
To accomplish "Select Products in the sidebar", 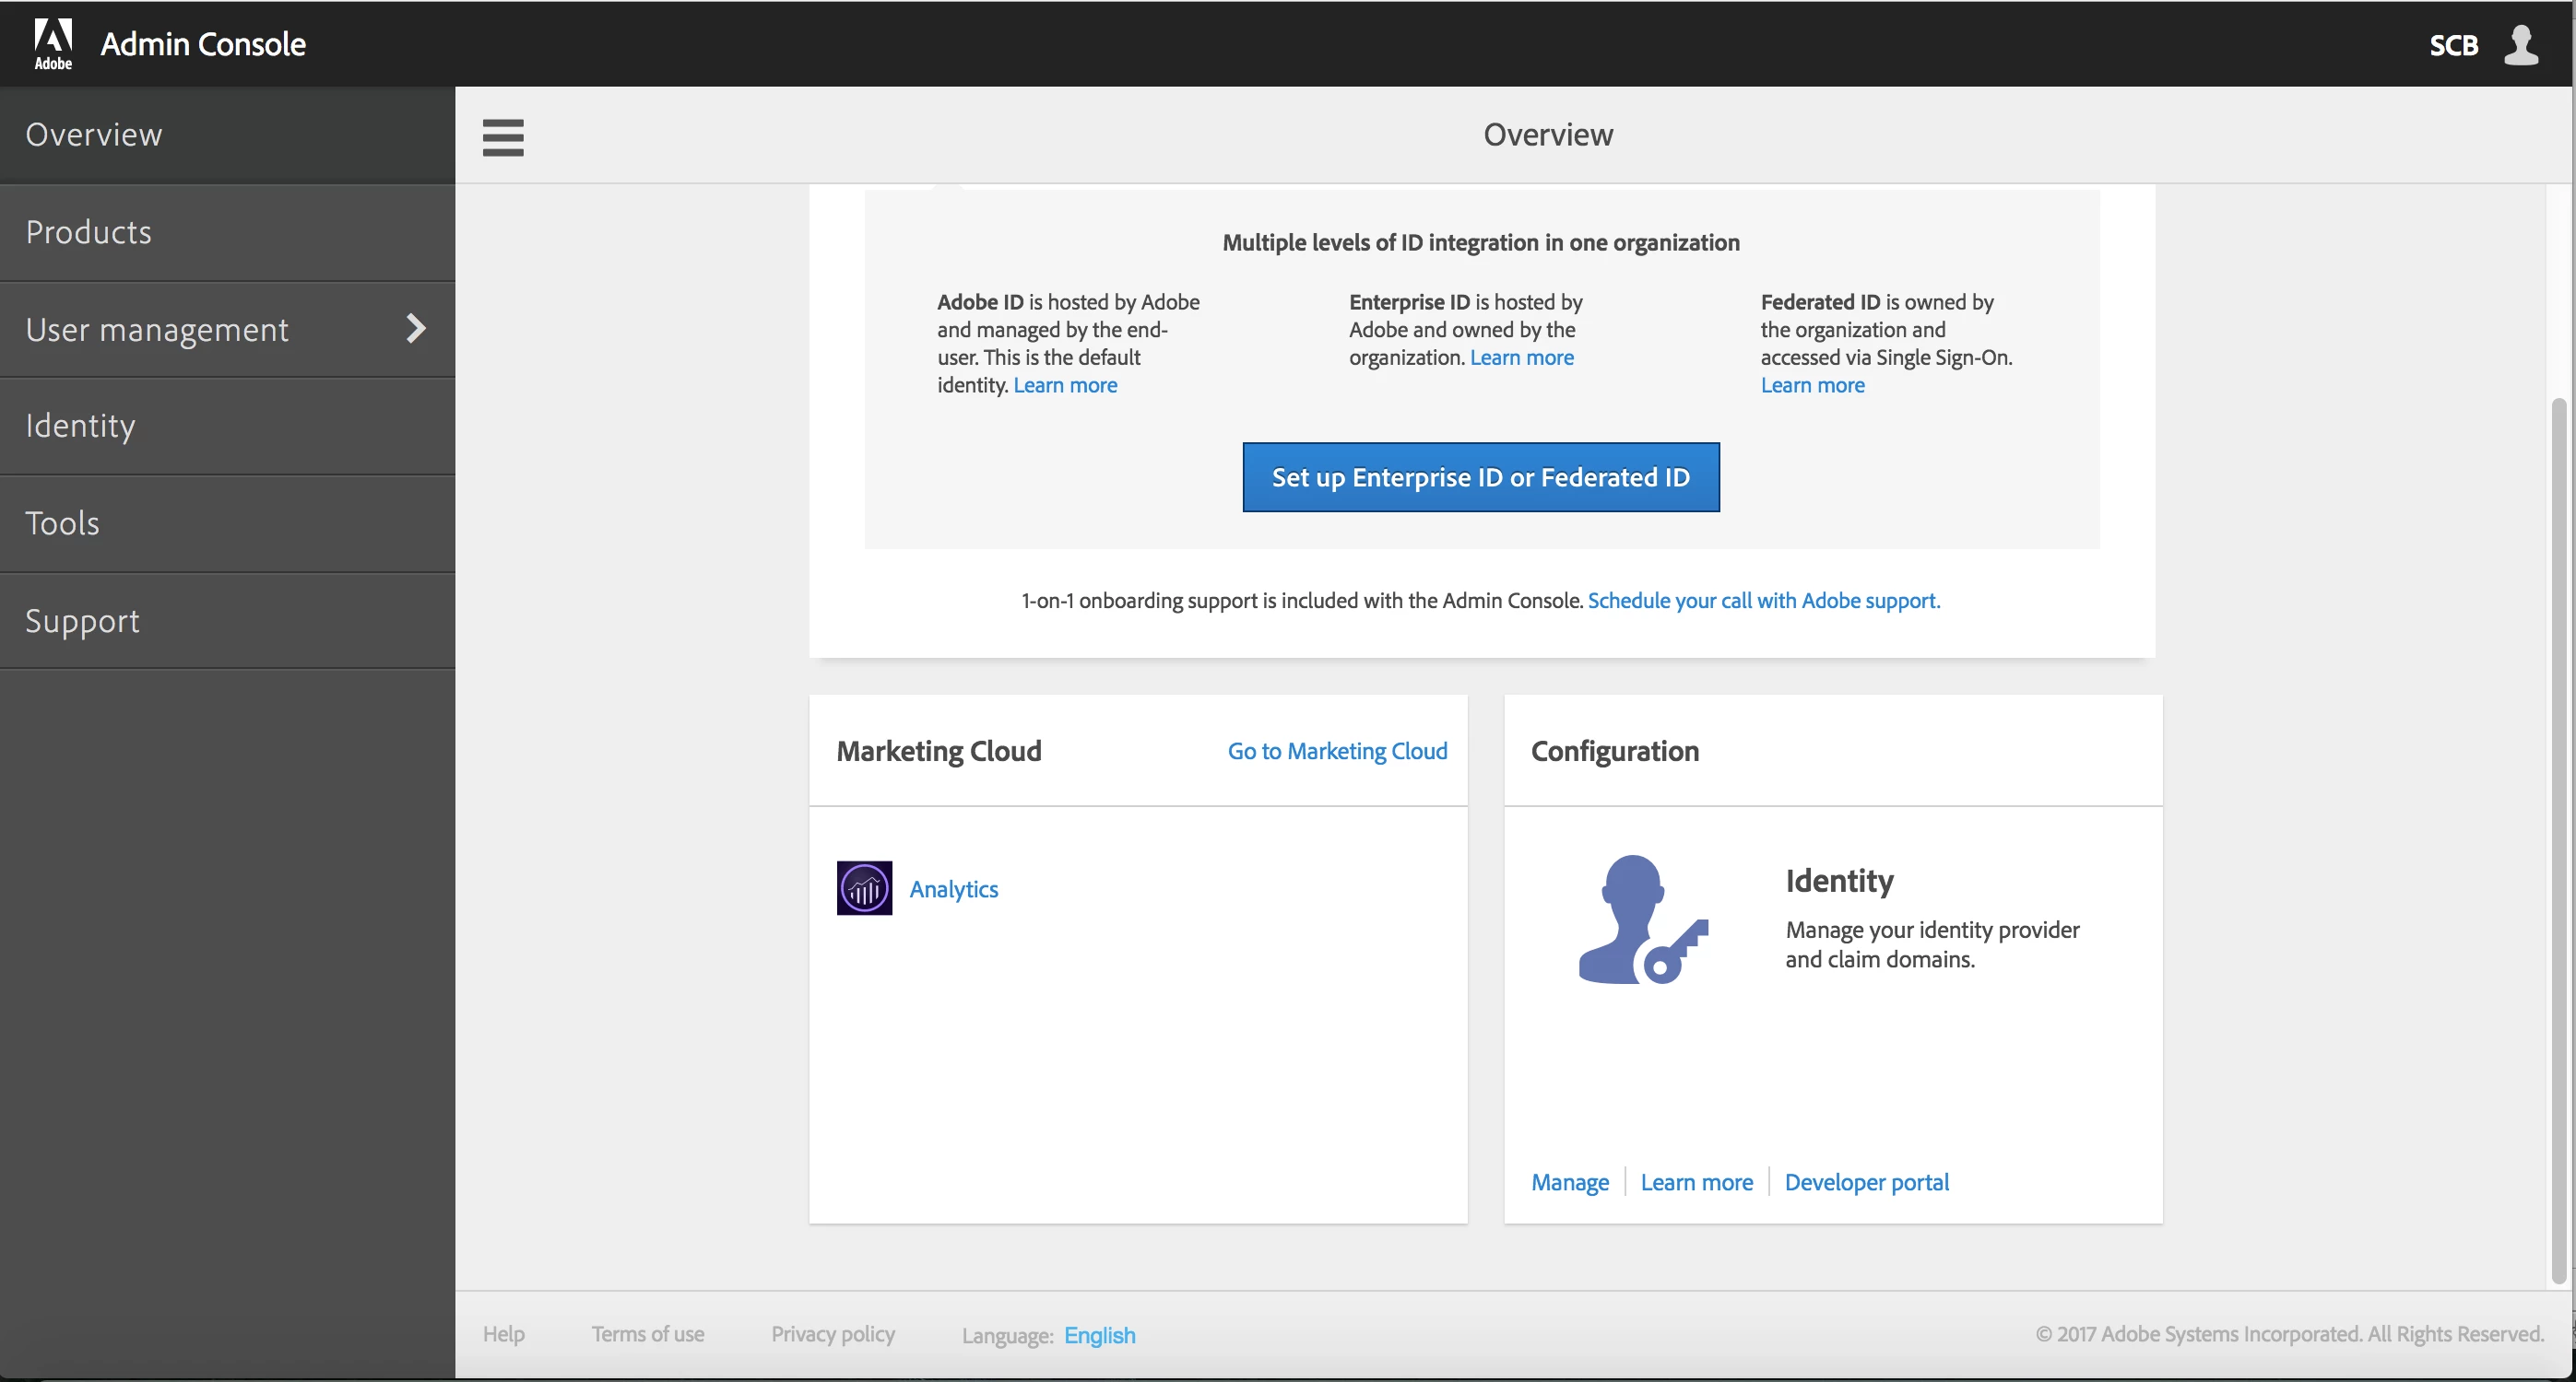I will point(89,232).
